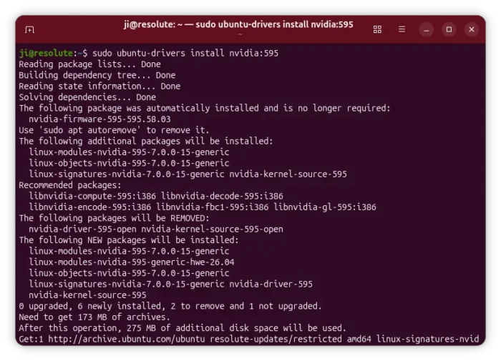Click the ji@resolute prompt text

(x=46, y=53)
